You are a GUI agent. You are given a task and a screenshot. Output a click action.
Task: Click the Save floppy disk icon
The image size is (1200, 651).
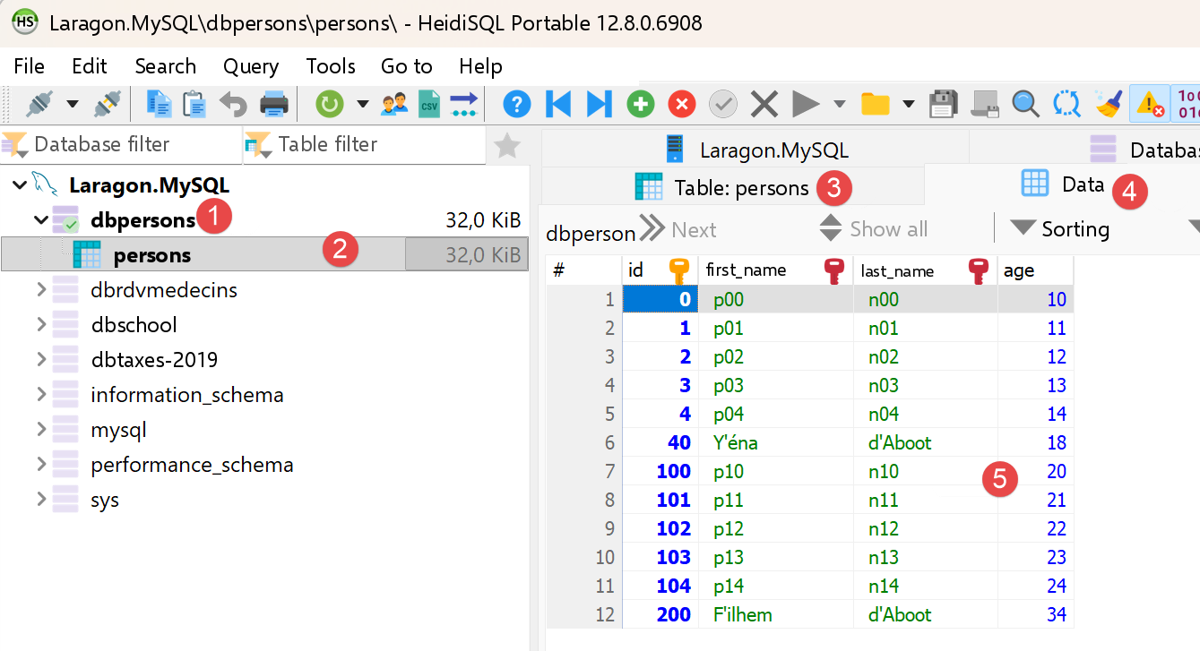coord(943,104)
